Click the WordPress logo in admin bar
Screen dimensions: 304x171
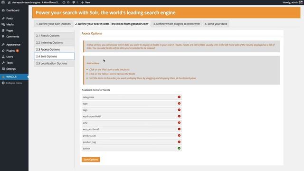[3, 2]
